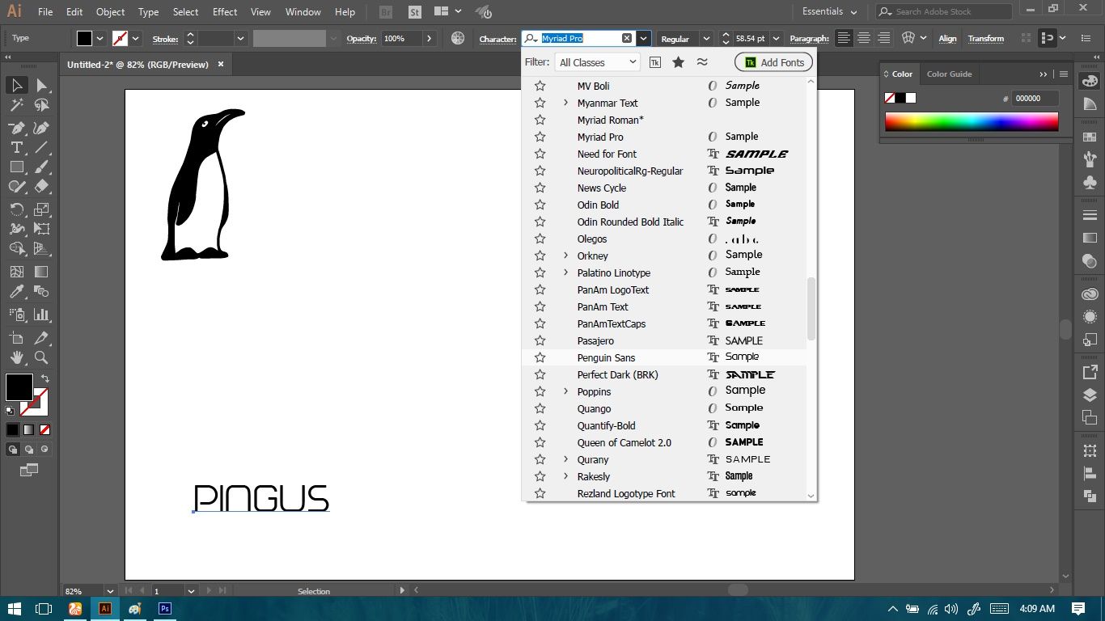Screen dimensions: 1105x621
Task: Select the Magic Wand tool
Action: (17, 105)
